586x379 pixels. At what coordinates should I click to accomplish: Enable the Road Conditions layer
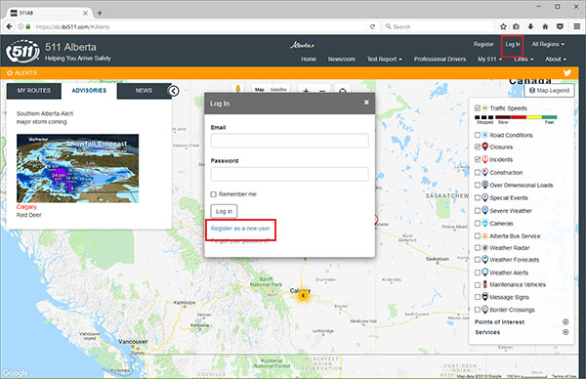(478, 135)
